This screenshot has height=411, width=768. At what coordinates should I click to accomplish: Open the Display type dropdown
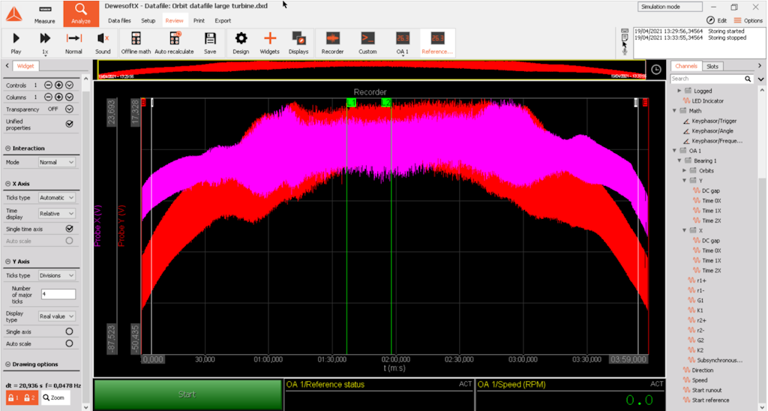57,316
